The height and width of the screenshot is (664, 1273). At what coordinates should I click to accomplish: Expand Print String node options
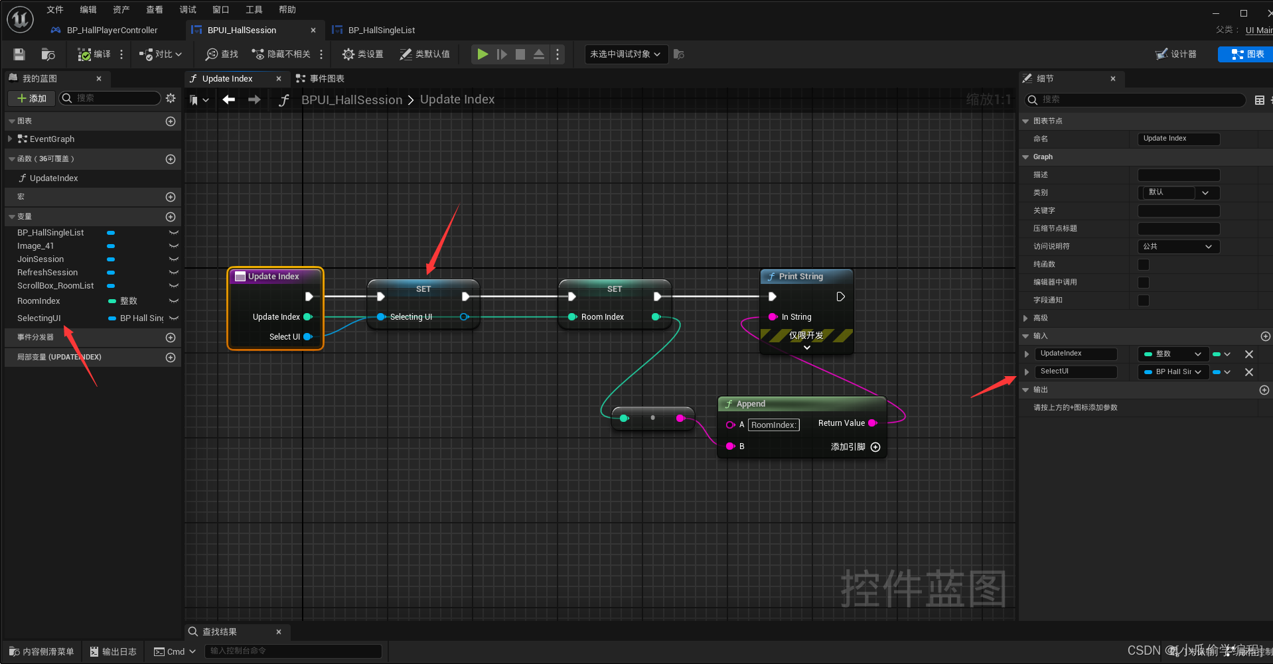click(x=807, y=348)
